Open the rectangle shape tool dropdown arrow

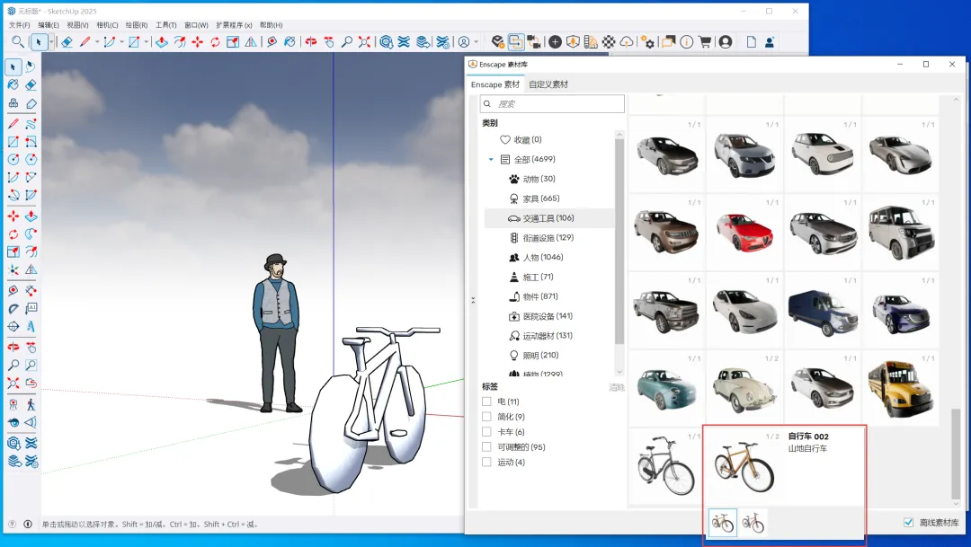(147, 41)
